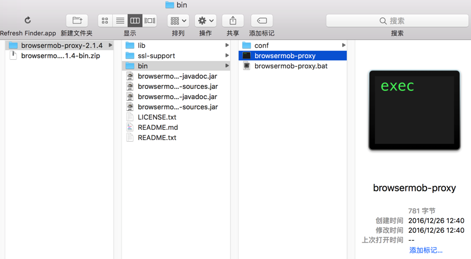
Task: Click the README.txt document icon
Action: coord(130,137)
